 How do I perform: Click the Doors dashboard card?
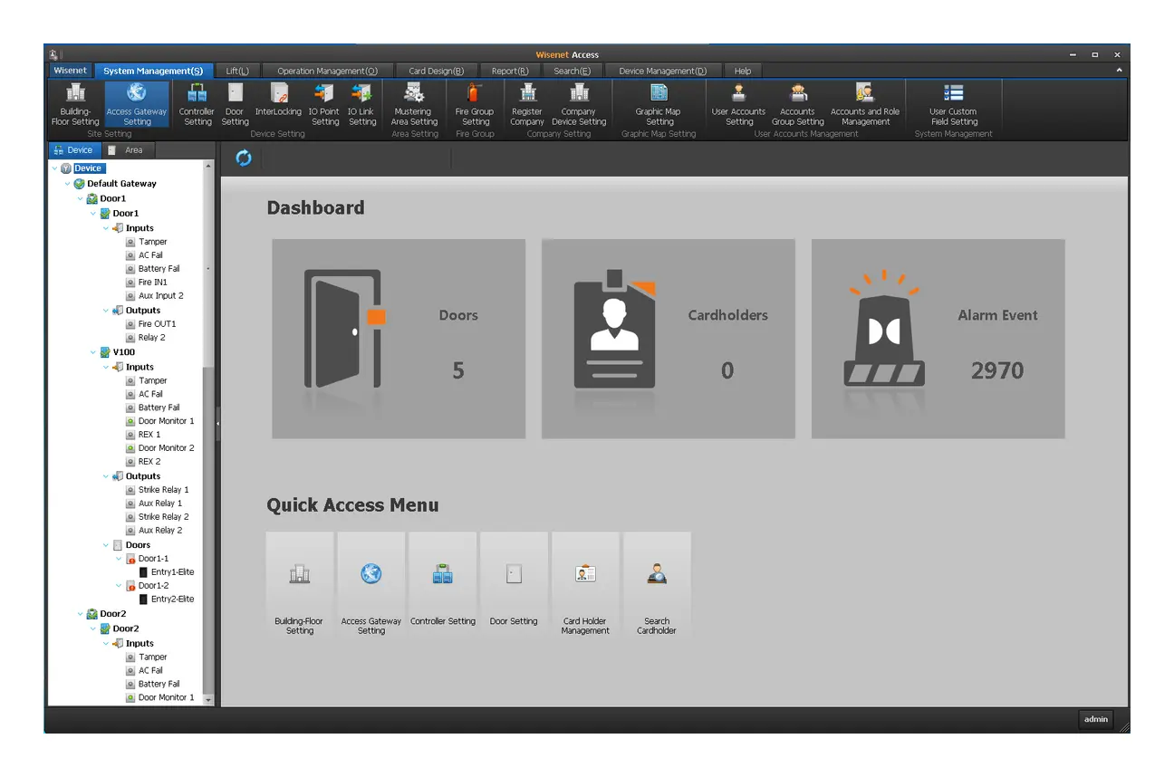click(x=399, y=339)
